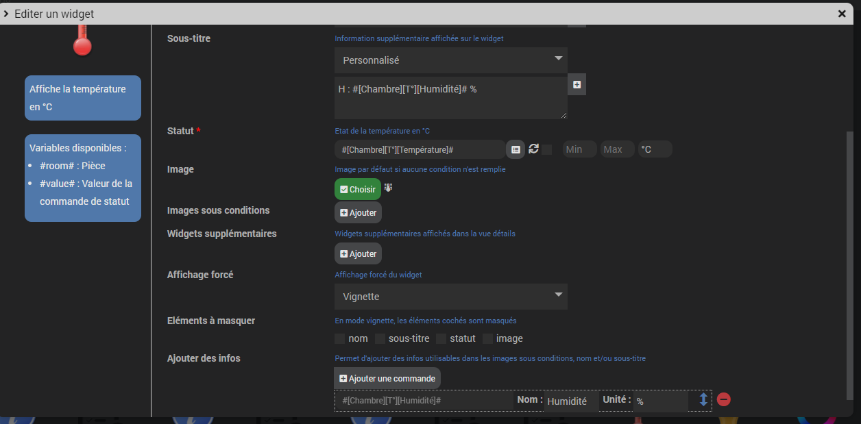This screenshot has height=424, width=861.
Task: Tick the 'statut' masking checkbox
Action: pyautogui.click(x=441, y=338)
